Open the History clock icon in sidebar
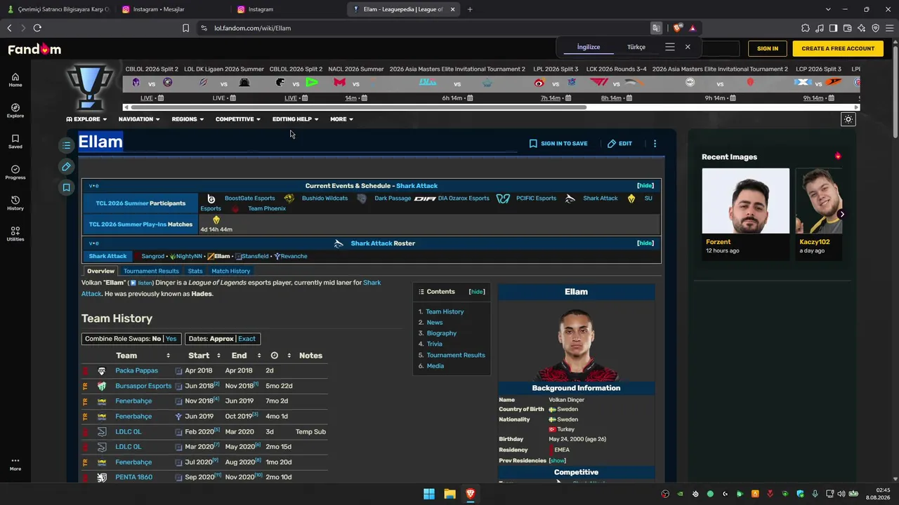 coord(15,203)
